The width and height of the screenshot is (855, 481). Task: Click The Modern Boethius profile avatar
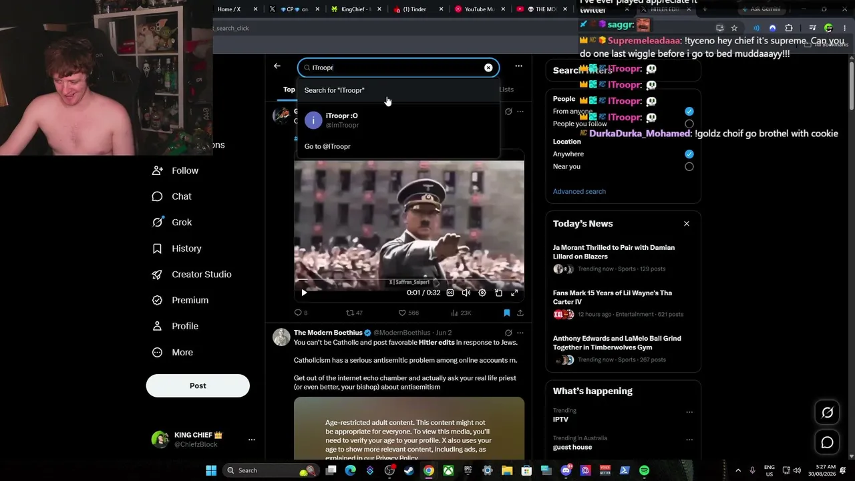tap(281, 337)
